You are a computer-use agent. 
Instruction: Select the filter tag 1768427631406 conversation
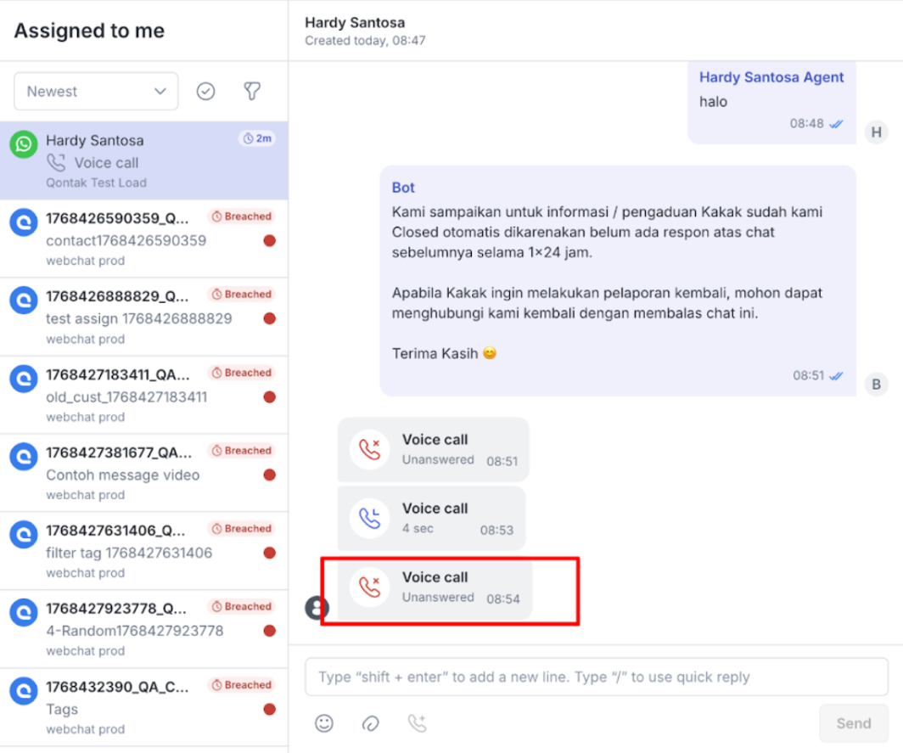(x=129, y=553)
